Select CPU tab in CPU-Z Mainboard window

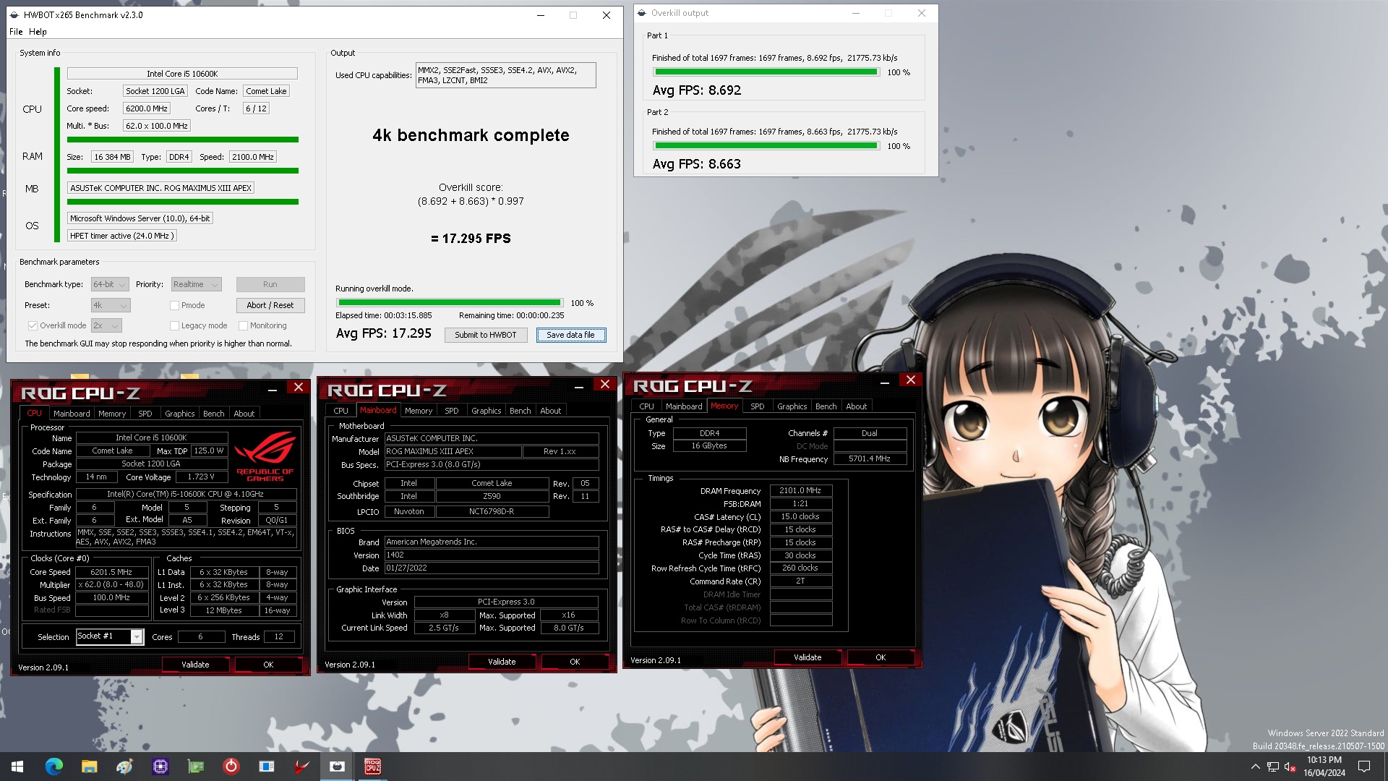(x=340, y=411)
